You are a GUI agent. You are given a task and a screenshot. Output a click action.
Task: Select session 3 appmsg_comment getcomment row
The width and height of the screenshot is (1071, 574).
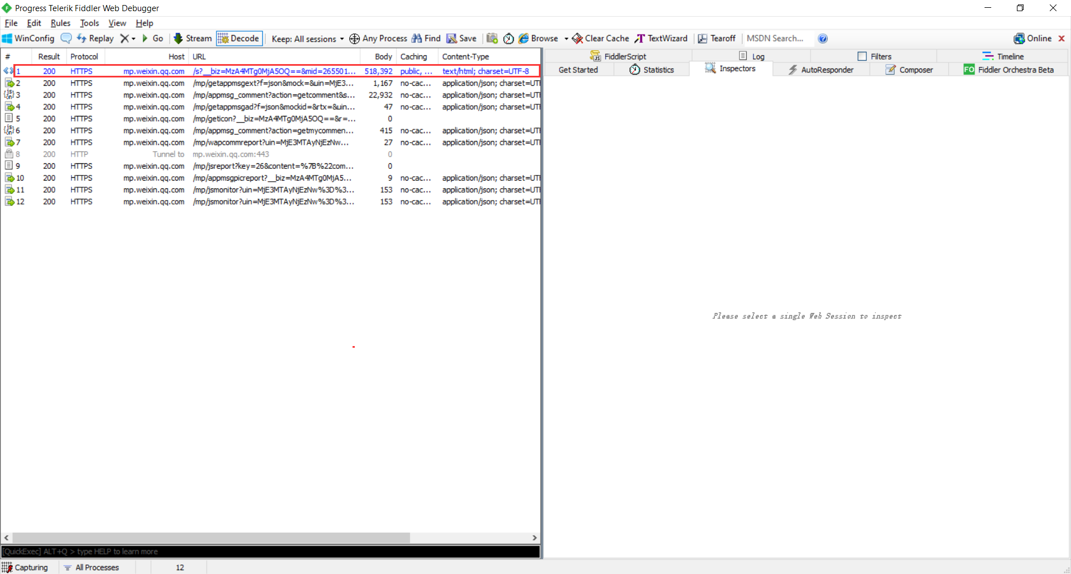pyautogui.click(x=271, y=95)
